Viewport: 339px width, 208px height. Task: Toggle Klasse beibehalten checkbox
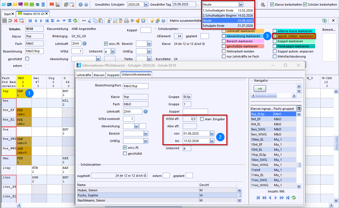pyautogui.click(x=272, y=5)
